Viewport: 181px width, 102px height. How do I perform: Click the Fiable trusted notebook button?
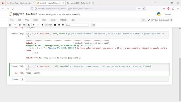click(x=143, y=20)
